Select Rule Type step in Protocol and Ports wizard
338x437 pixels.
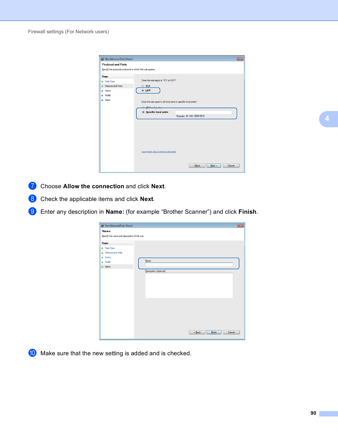click(110, 81)
